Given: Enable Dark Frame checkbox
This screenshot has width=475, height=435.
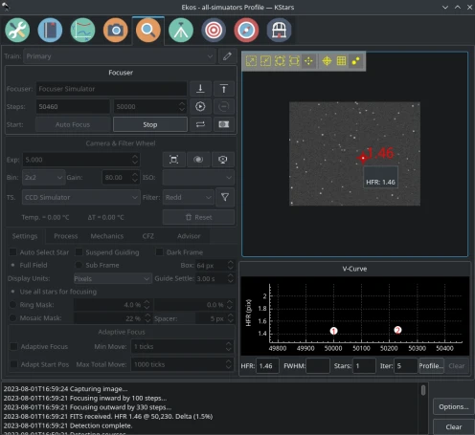Looking at the screenshot, I should click(159, 252).
